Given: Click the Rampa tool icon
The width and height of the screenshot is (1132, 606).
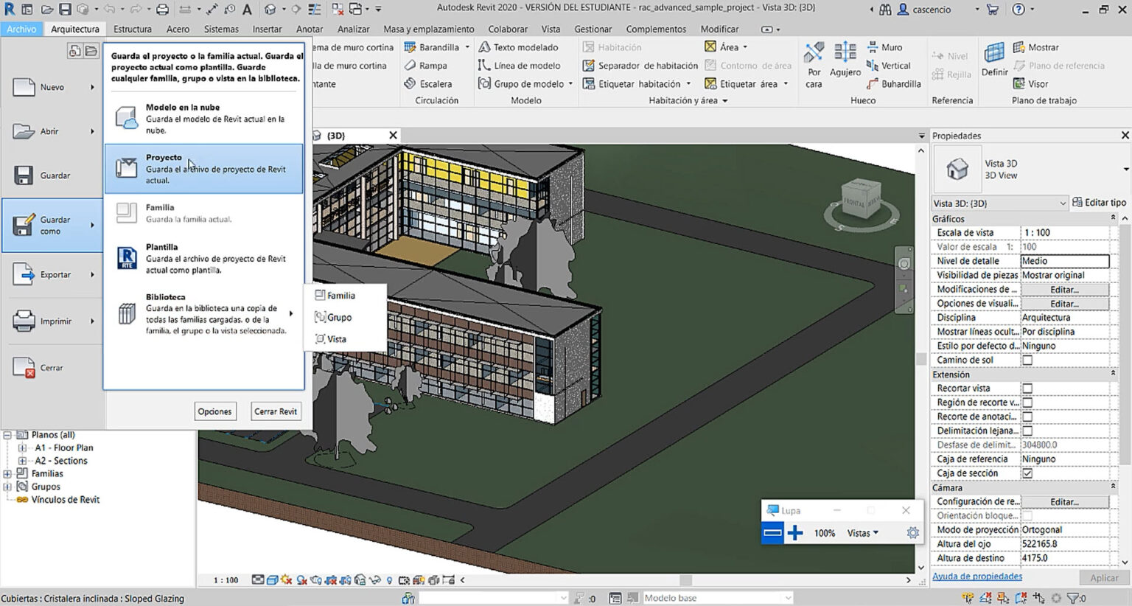Looking at the screenshot, I should pos(410,66).
